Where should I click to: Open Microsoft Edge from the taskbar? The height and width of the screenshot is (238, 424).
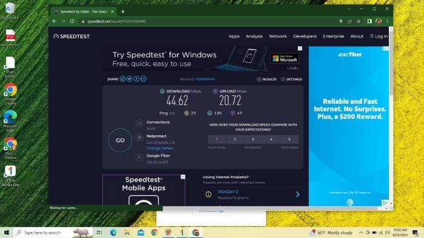coord(113,233)
